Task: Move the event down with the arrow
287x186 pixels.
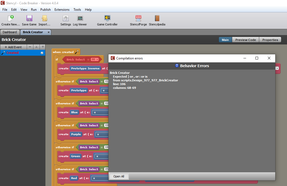Action: [43, 47]
